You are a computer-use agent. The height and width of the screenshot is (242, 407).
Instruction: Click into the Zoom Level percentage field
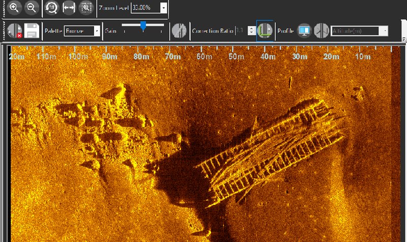pos(146,8)
